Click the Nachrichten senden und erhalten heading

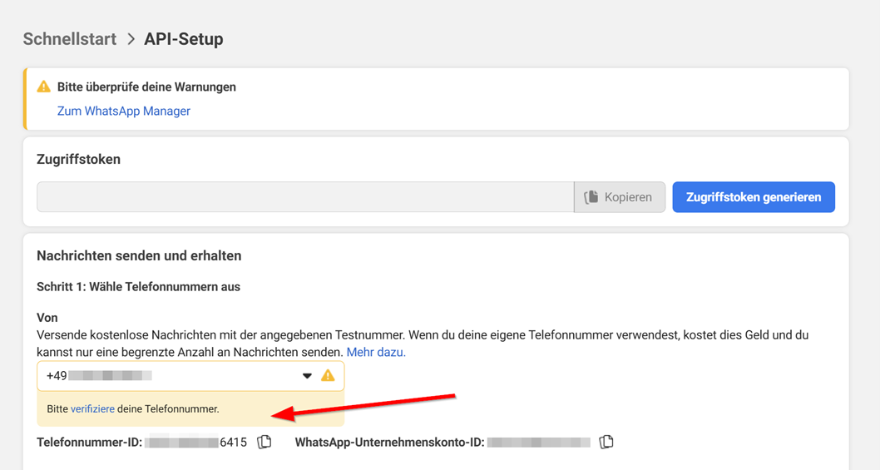pyautogui.click(x=139, y=256)
